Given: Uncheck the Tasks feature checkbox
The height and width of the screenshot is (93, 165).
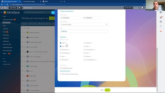Looking at the screenshot, I should coord(61,43).
